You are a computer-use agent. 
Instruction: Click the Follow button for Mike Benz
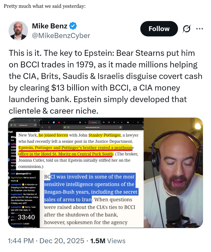(x=159, y=29)
